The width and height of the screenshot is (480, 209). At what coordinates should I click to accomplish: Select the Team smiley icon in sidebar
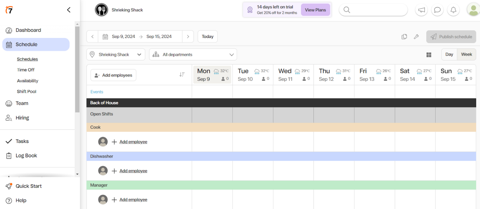[9, 103]
